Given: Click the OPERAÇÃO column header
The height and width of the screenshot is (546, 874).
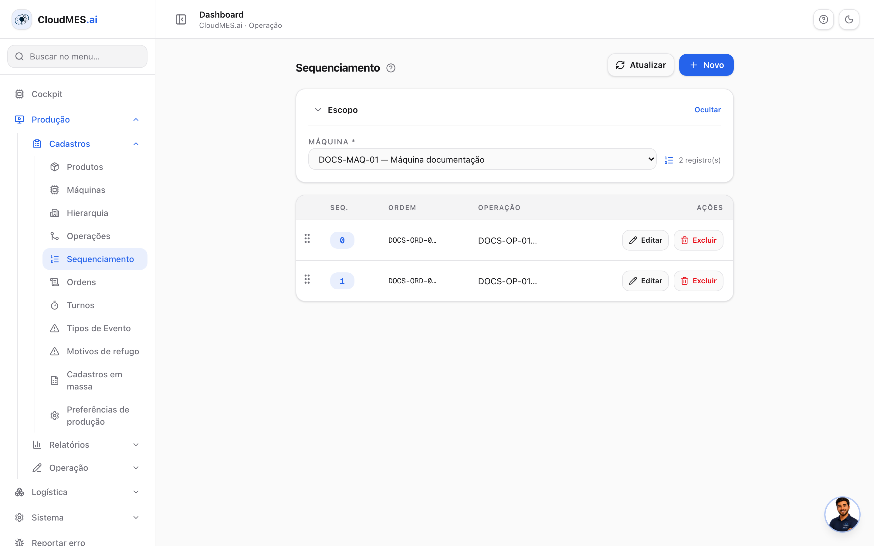Looking at the screenshot, I should 499,208.
